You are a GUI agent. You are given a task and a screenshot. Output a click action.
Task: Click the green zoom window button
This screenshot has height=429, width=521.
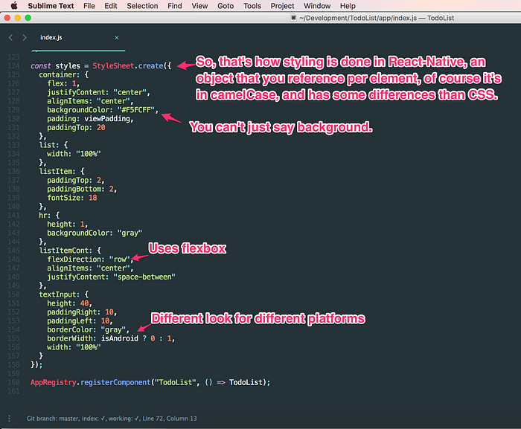[x=28, y=18]
